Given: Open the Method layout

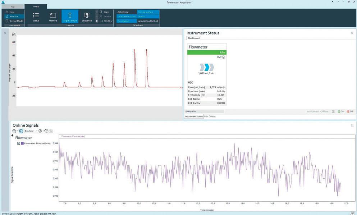Looking at the screenshot, I should [53, 17].
